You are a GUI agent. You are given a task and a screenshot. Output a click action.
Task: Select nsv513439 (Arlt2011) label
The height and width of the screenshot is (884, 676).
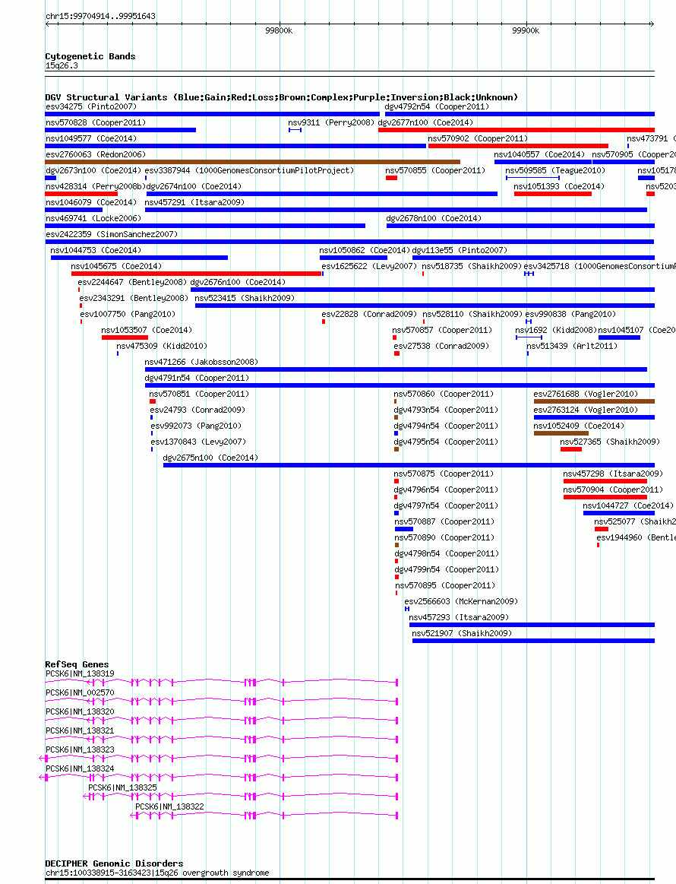[x=572, y=346]
